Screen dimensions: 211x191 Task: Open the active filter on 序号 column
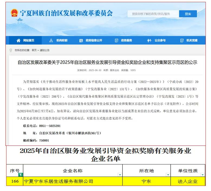pyautogui.click(x=21, y=174)
